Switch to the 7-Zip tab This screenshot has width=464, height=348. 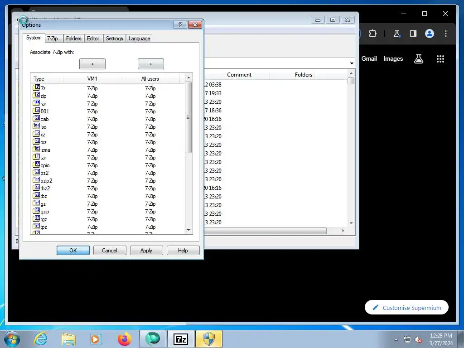click(x=53, y=39)
